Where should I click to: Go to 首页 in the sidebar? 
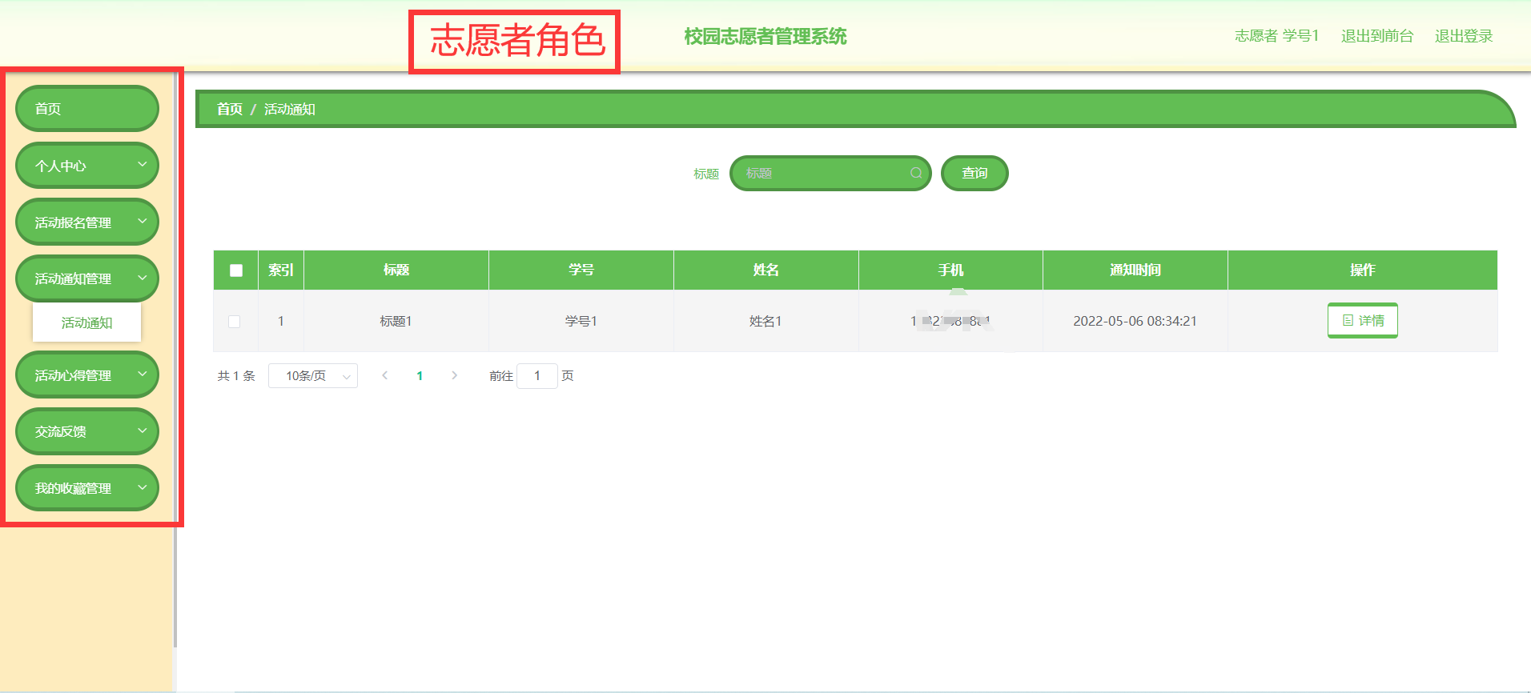point(87,109)
